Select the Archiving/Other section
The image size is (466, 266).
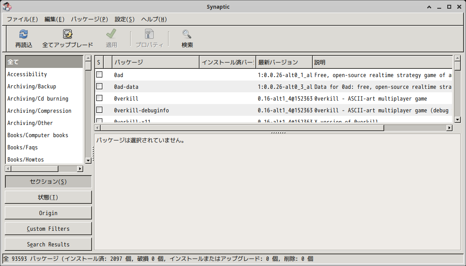44,123
